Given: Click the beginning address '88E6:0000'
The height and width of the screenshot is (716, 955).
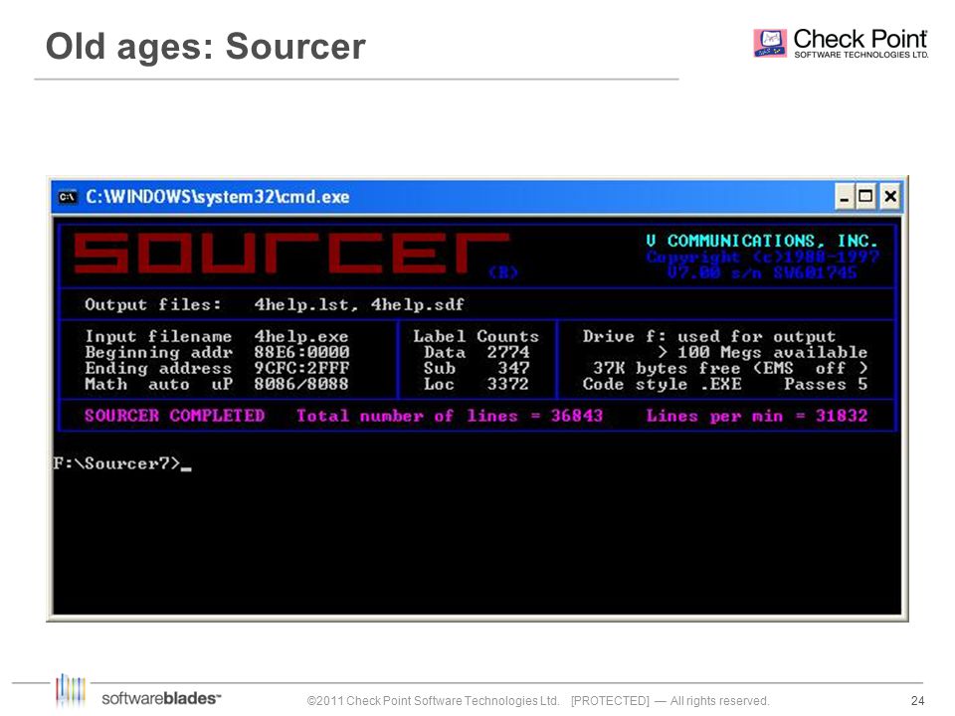Looking at the screenshot, I should pos(301,352).
